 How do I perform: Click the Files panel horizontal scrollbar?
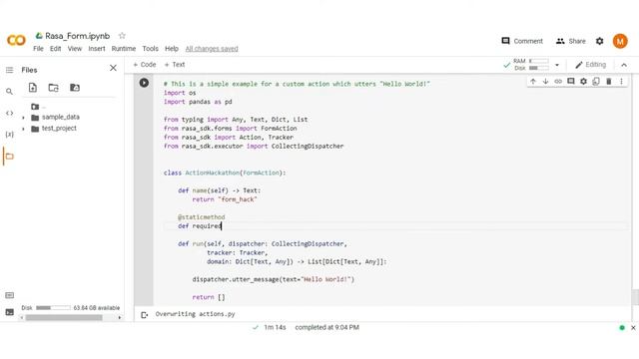pos(64,317)
